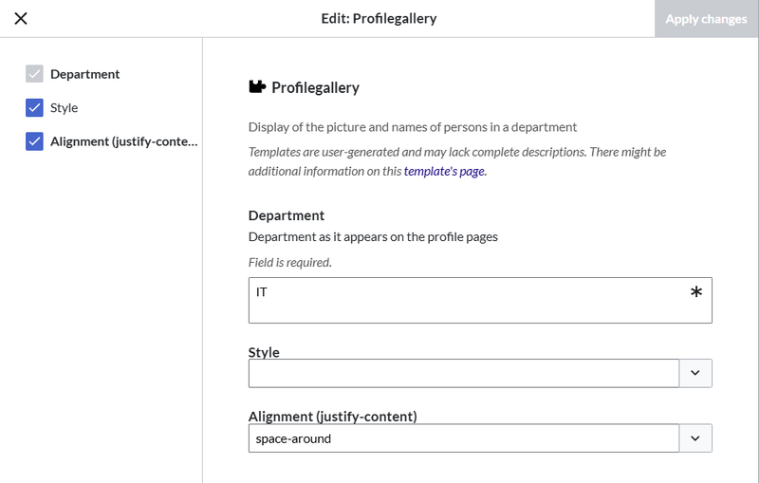Uncheck the Alignment (justify-content) checkbox
Screen dimensions: 759x483
coord(34,141)
